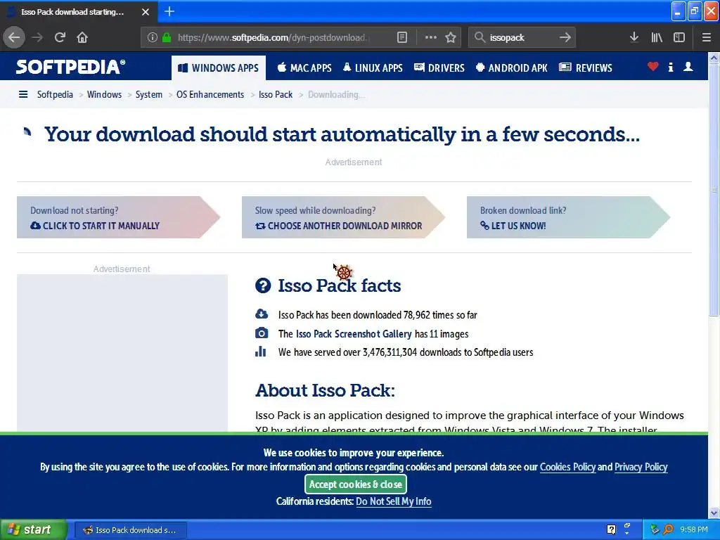
Task: Open the Firefox downloads arrow icon
Action: point(634,37)
